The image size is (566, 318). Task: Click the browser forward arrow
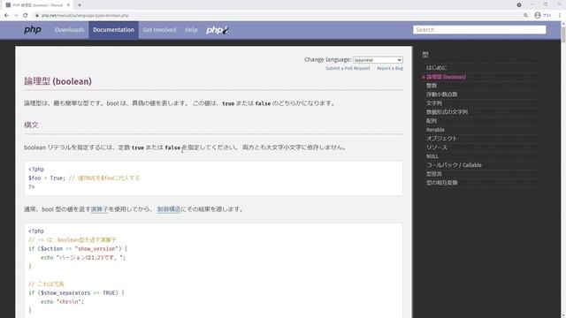tap(16, 16)
